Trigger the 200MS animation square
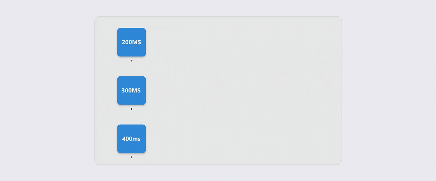This screenshot has height=181, width=436. coord(131,42)
